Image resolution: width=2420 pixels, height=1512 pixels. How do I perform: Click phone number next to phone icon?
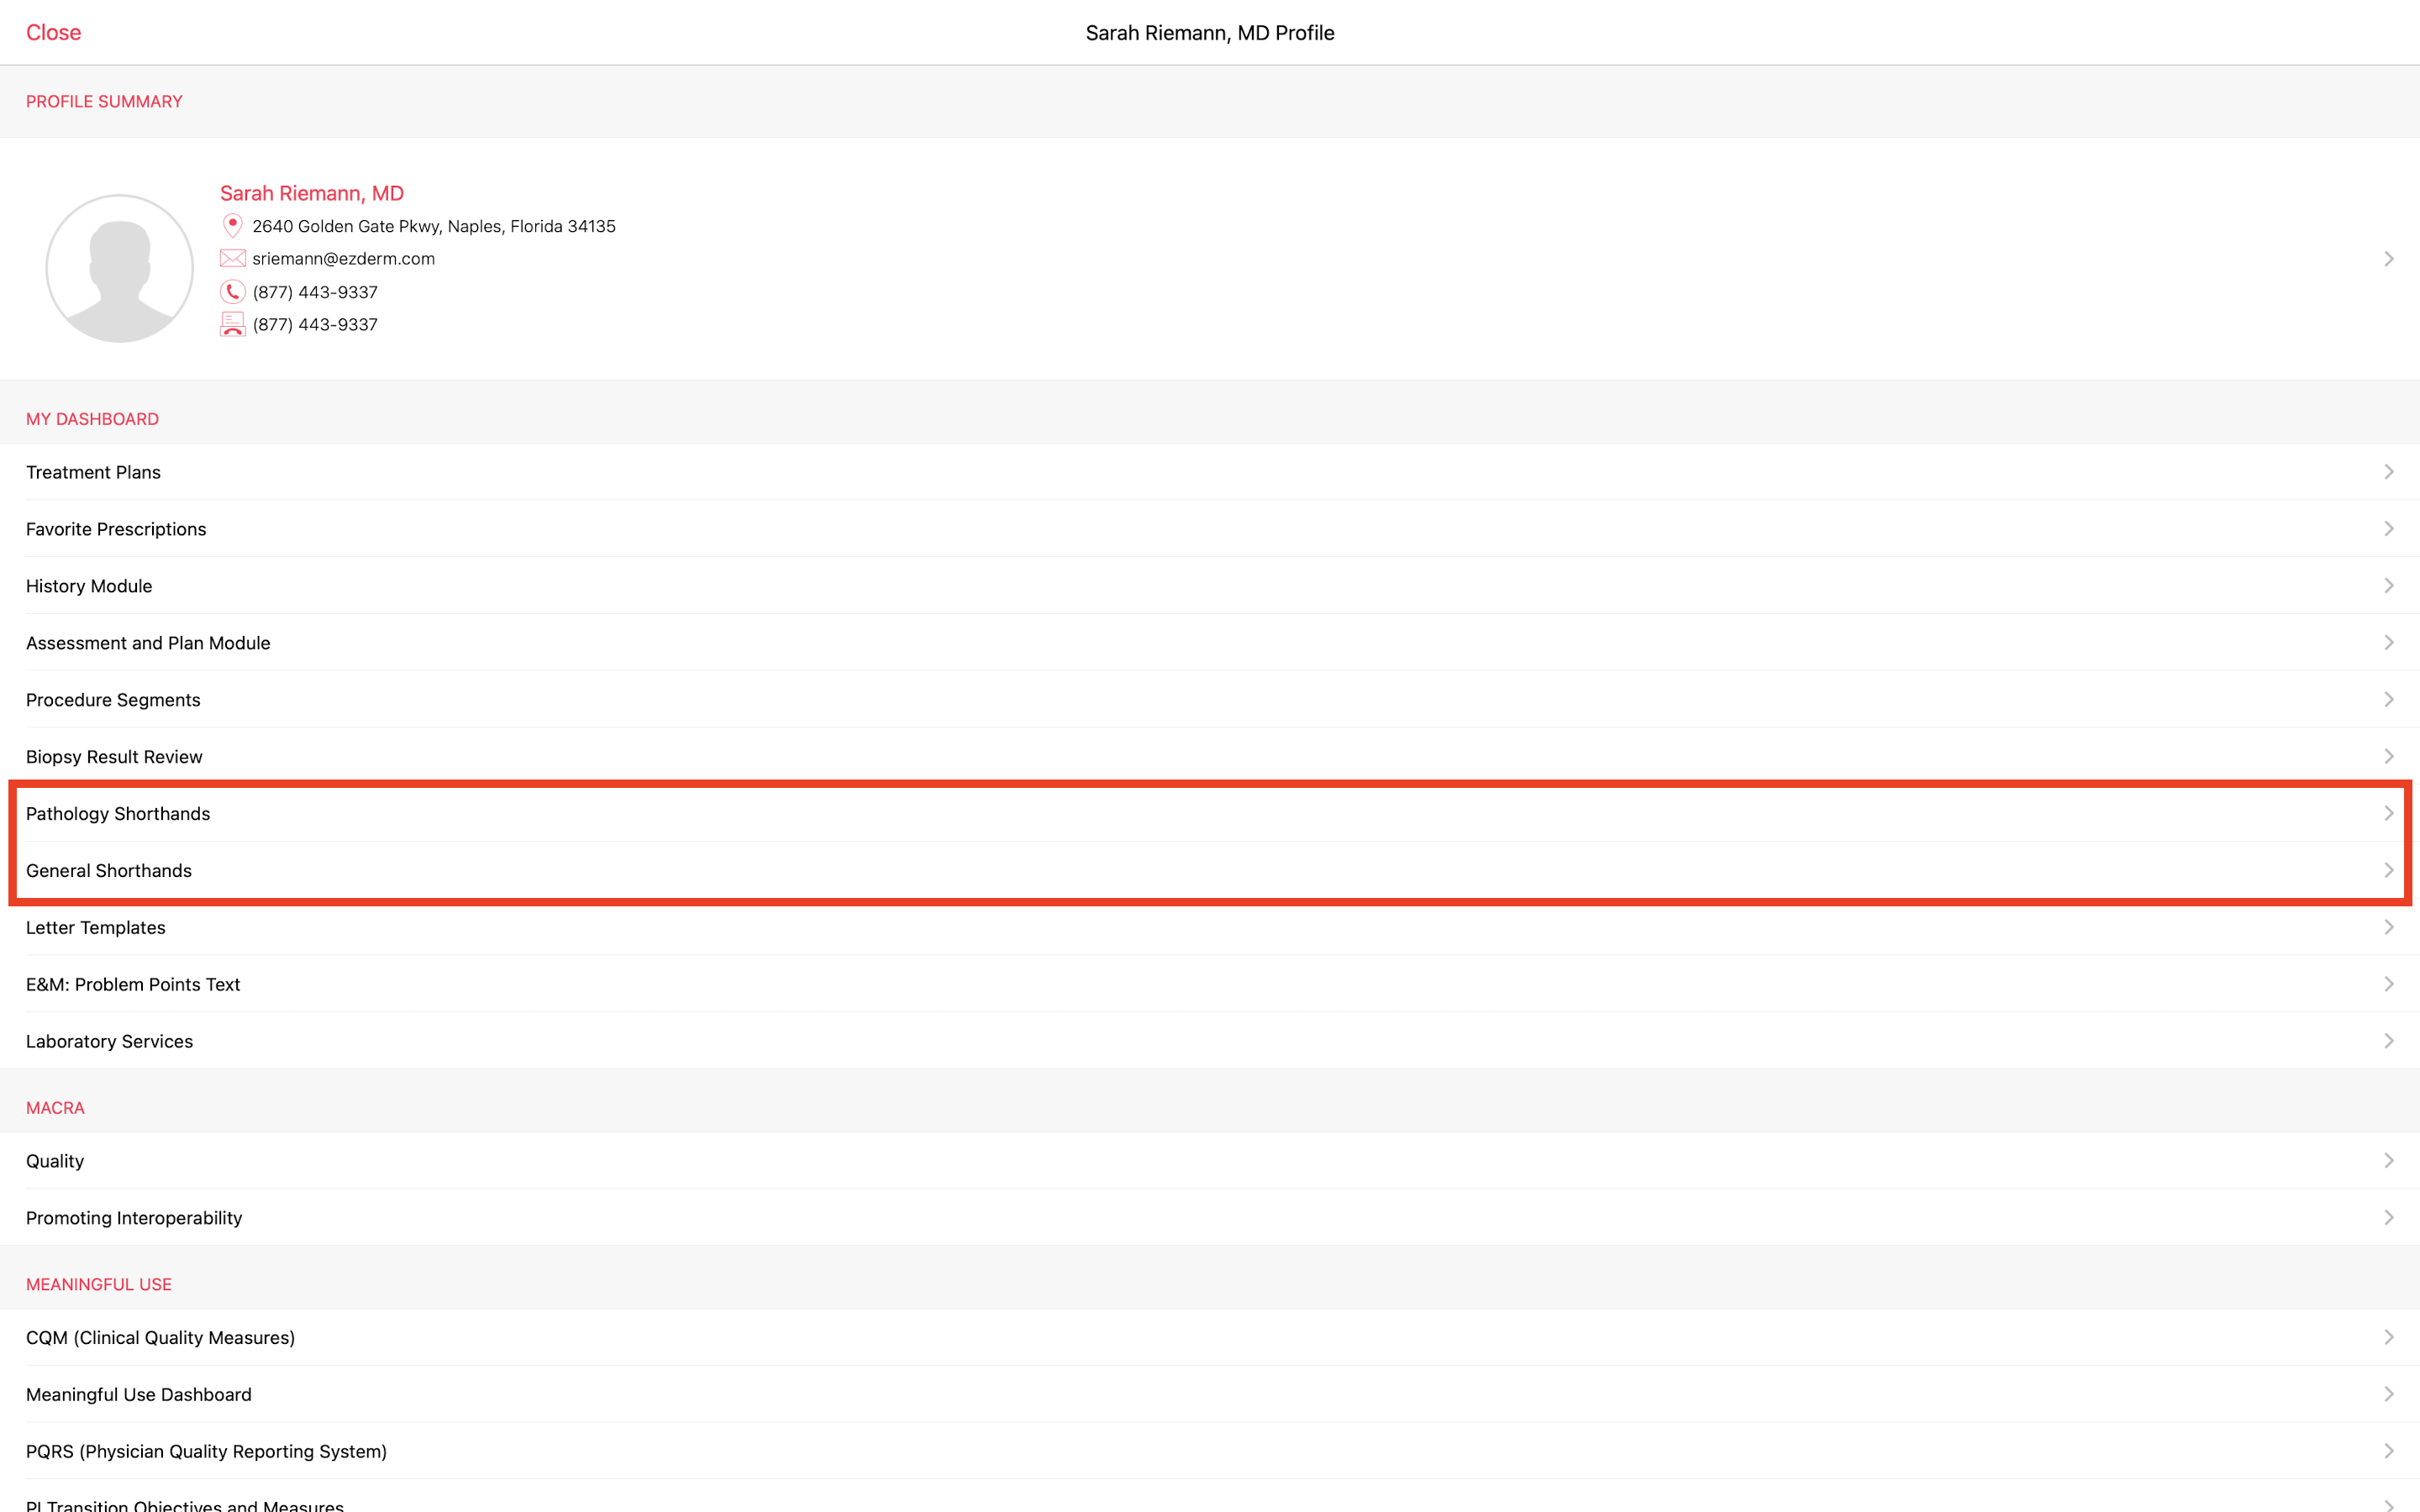tap(315, 292)
